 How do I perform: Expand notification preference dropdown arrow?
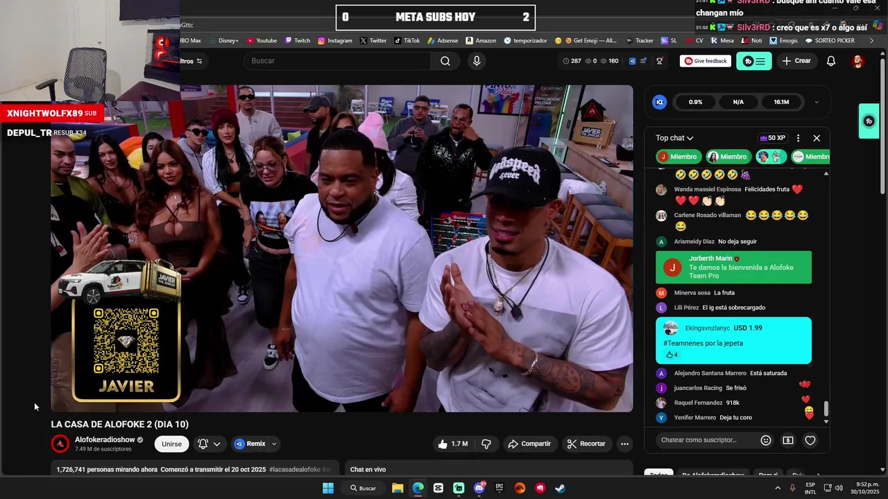coord(217,444)
